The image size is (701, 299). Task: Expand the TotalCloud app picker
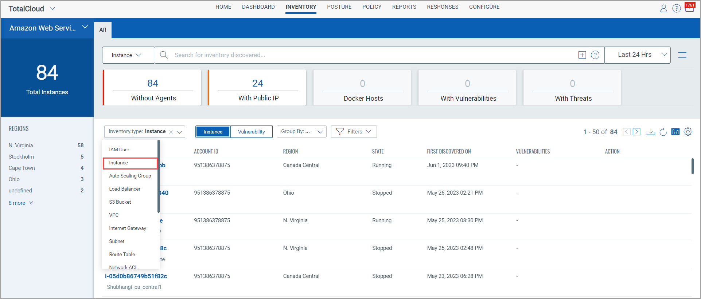[52, 8]
